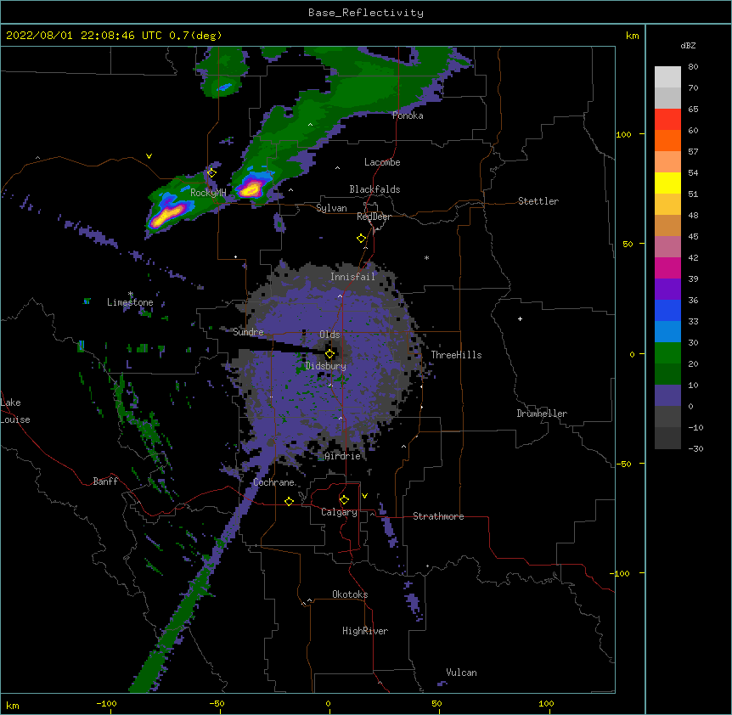Click the Banff town label
Screen dimensions: 732x715
(x=105, y=481)
